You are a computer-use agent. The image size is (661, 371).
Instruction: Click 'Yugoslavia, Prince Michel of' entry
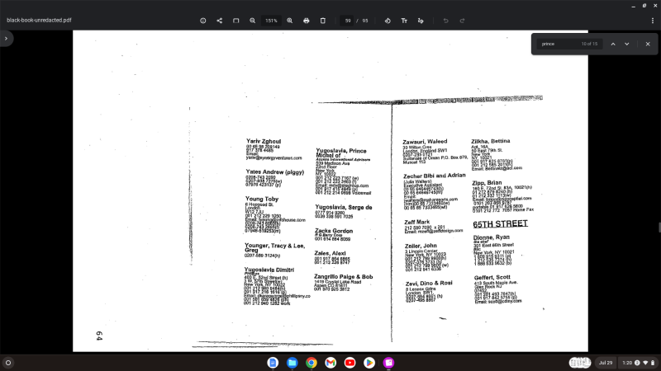pos(341,153)
